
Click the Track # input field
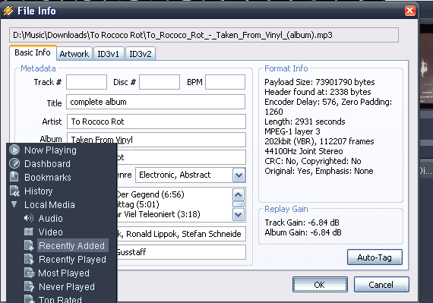87,82
